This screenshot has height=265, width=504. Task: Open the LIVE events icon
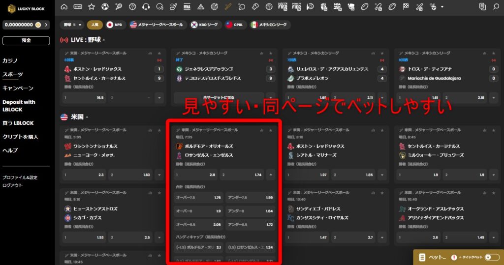coord(78,7)
